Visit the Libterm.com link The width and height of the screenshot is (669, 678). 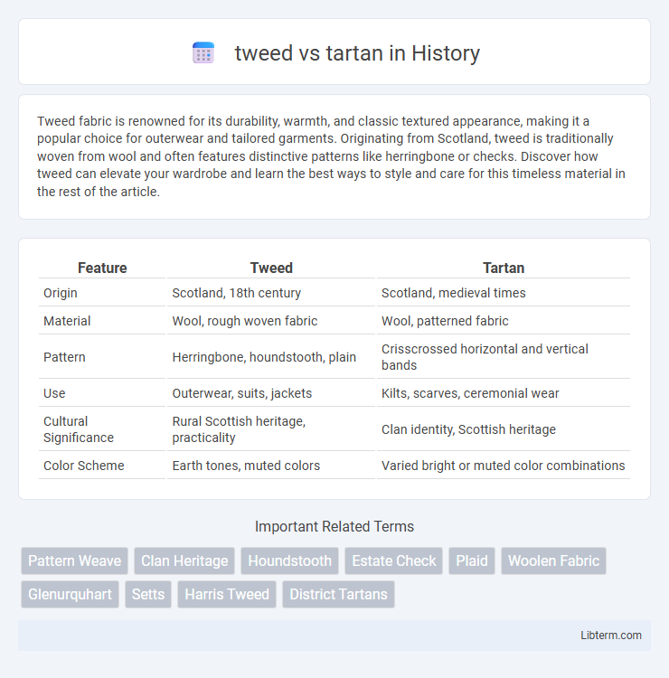[x=610, y=636]
